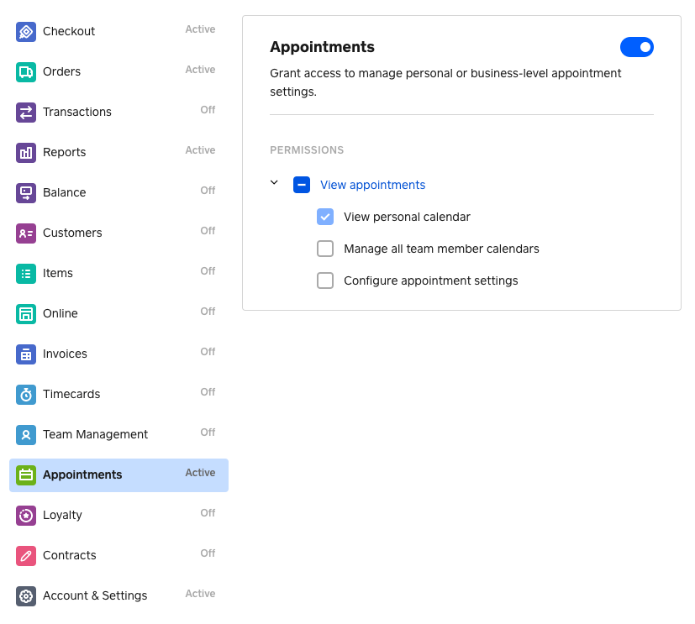Viewport: 695px width, 624px height.
Task: Click the Loyalty star icon
Action: (x=26, y=515)
